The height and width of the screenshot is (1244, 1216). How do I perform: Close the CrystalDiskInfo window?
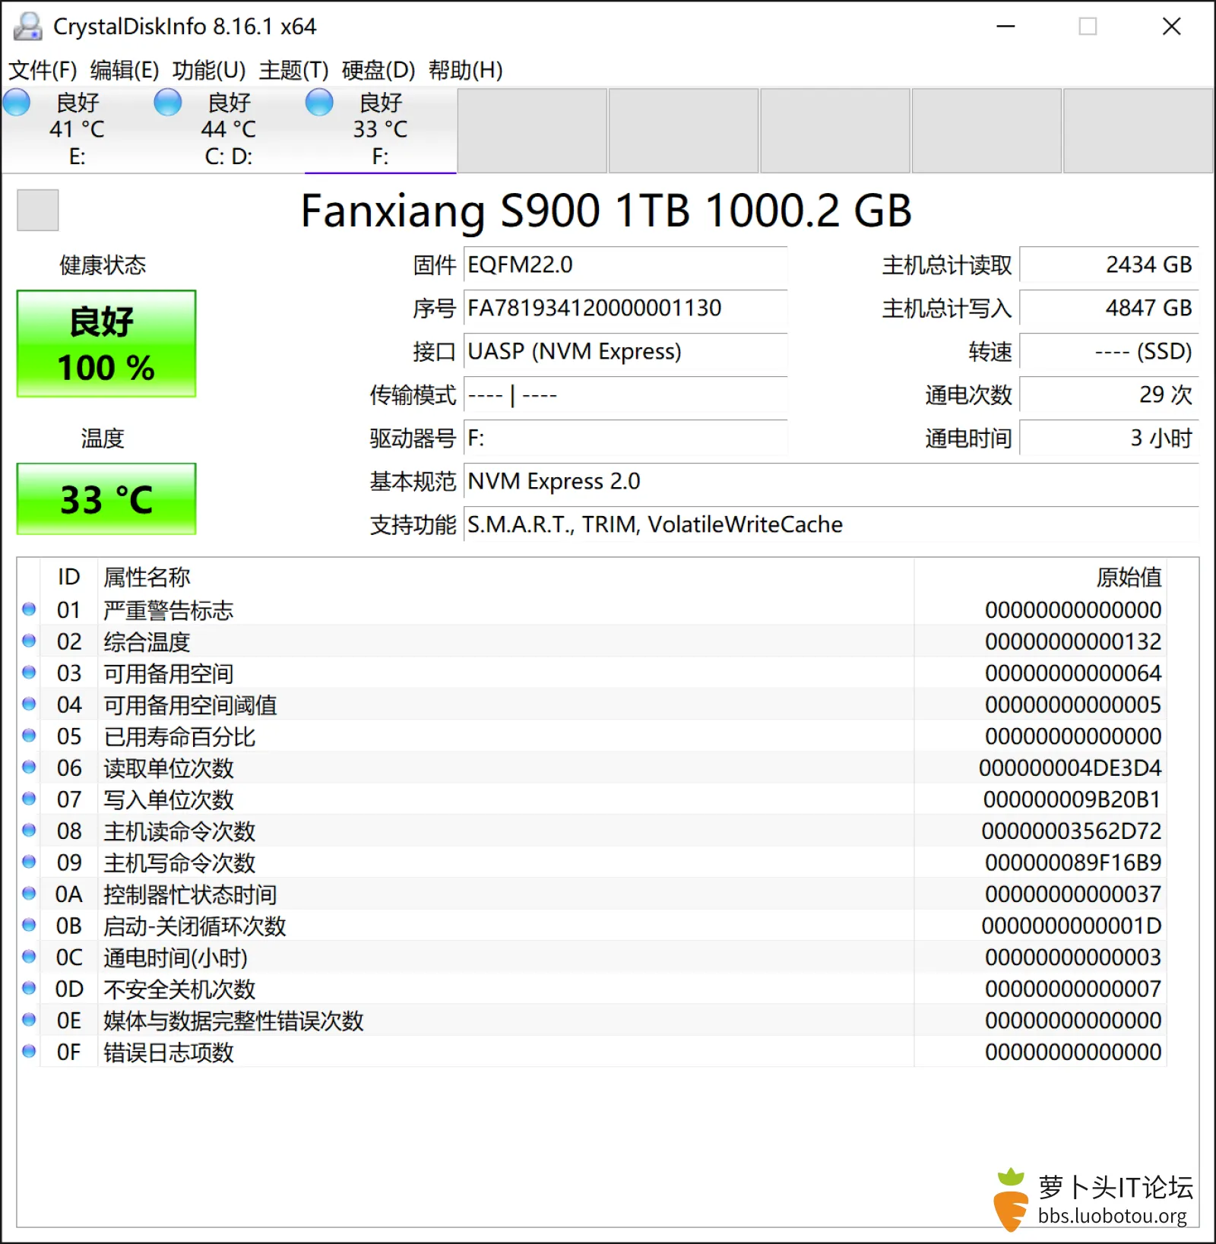tap(1171, 27)
